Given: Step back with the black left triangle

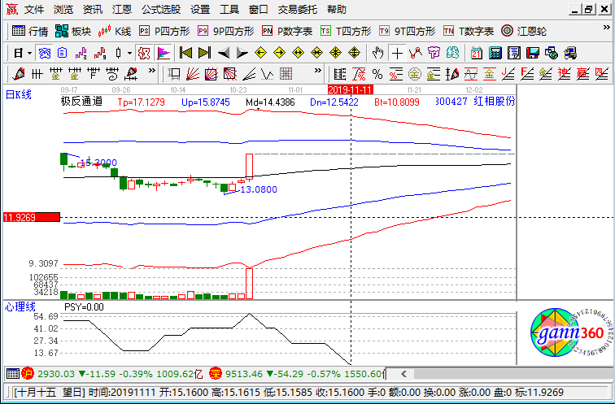Looking at the screenshot, I should pyautogui.click(x=224, y=53).
